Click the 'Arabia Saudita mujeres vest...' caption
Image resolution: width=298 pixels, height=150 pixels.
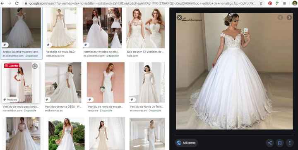21,52
